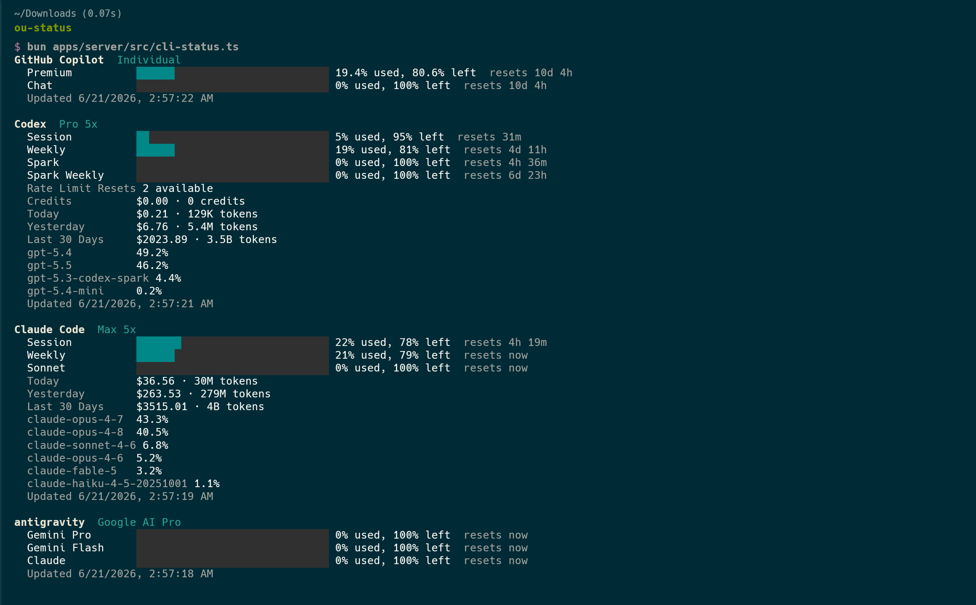The image size is (976, 605).
Task: Click 'gpt-5.3-codex-spark' model name
Action: 88,278
